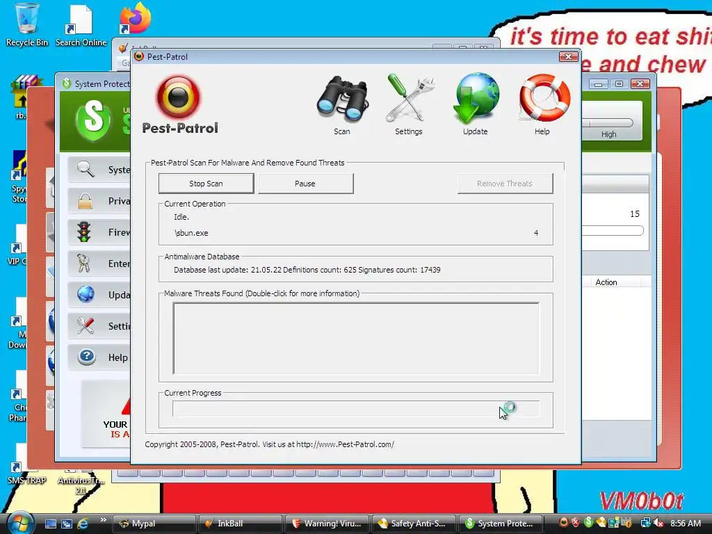Click the green S shield tray icon
The height and width of the screenshot is (534, 712).
coord(588,523)
